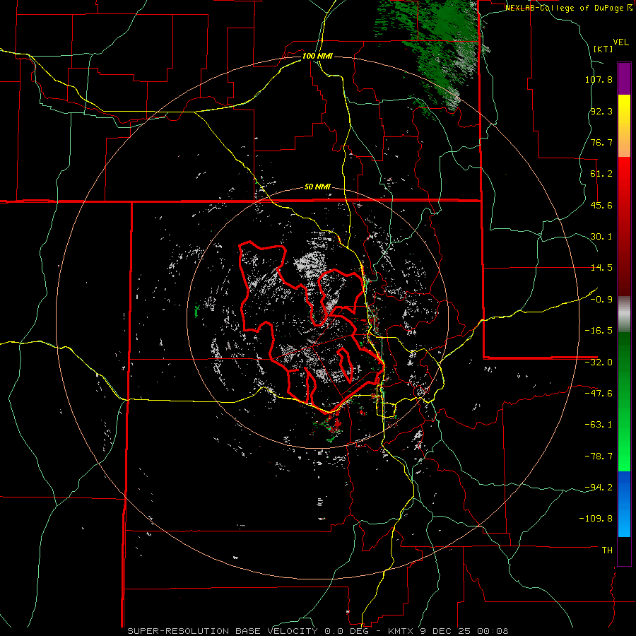Click the VEL legend title

click(620, 42)
